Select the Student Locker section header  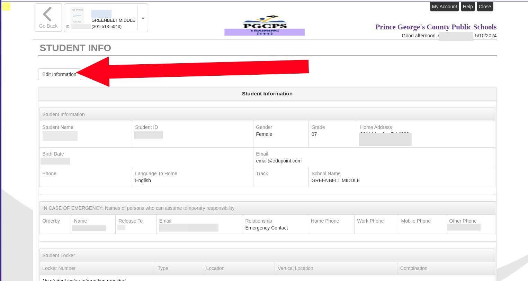pyautogui.click(x=59, y=255)
